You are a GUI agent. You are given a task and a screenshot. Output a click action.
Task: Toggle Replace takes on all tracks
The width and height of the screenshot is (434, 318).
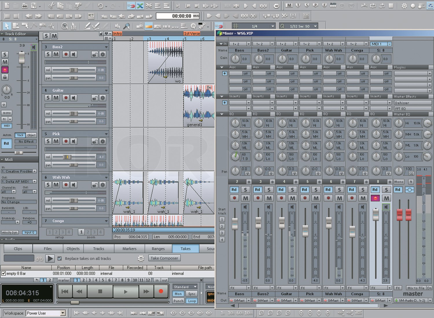click(x=60, y=258)
